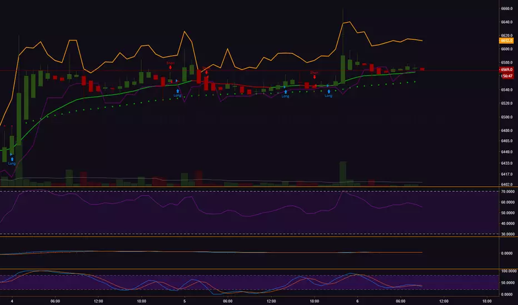Select the last Short signal arrow near 18:00
The width and height of the screenshot is (518, 305).
pyautogui.click(x=315, y=77)
